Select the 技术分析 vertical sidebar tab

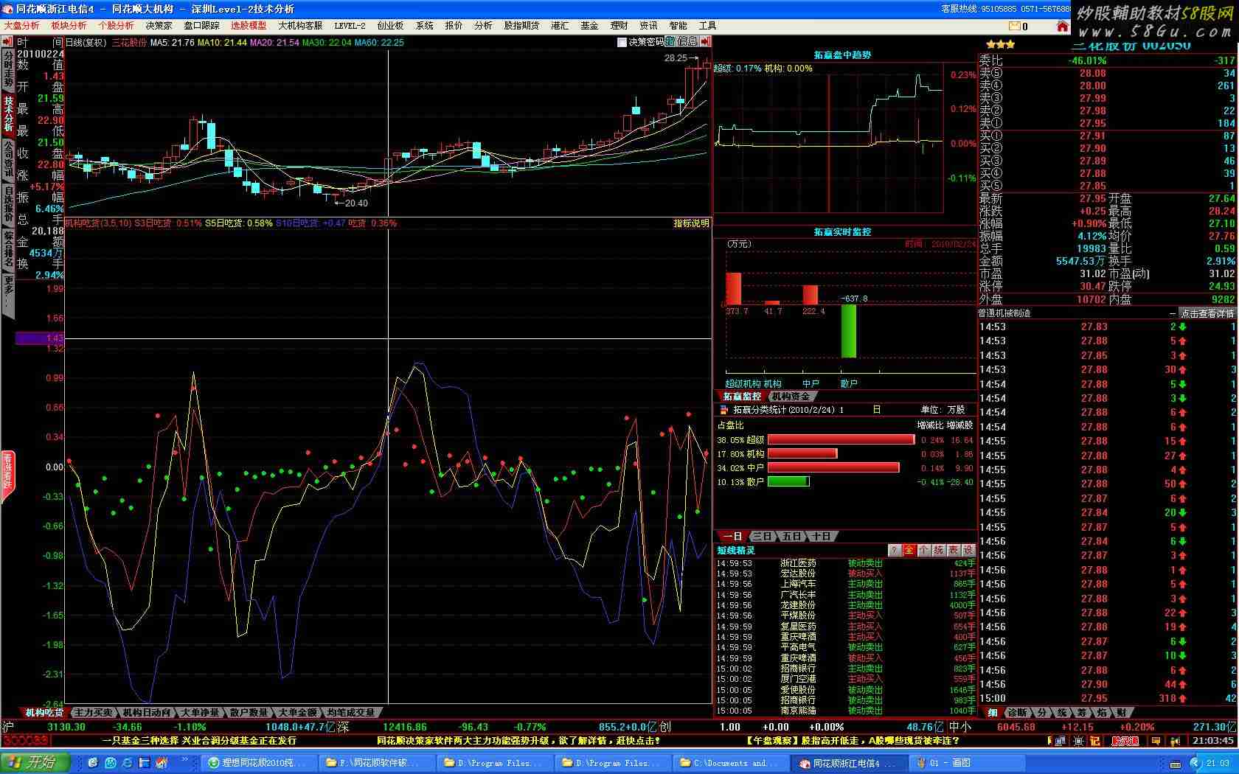(x=8, y=113)
